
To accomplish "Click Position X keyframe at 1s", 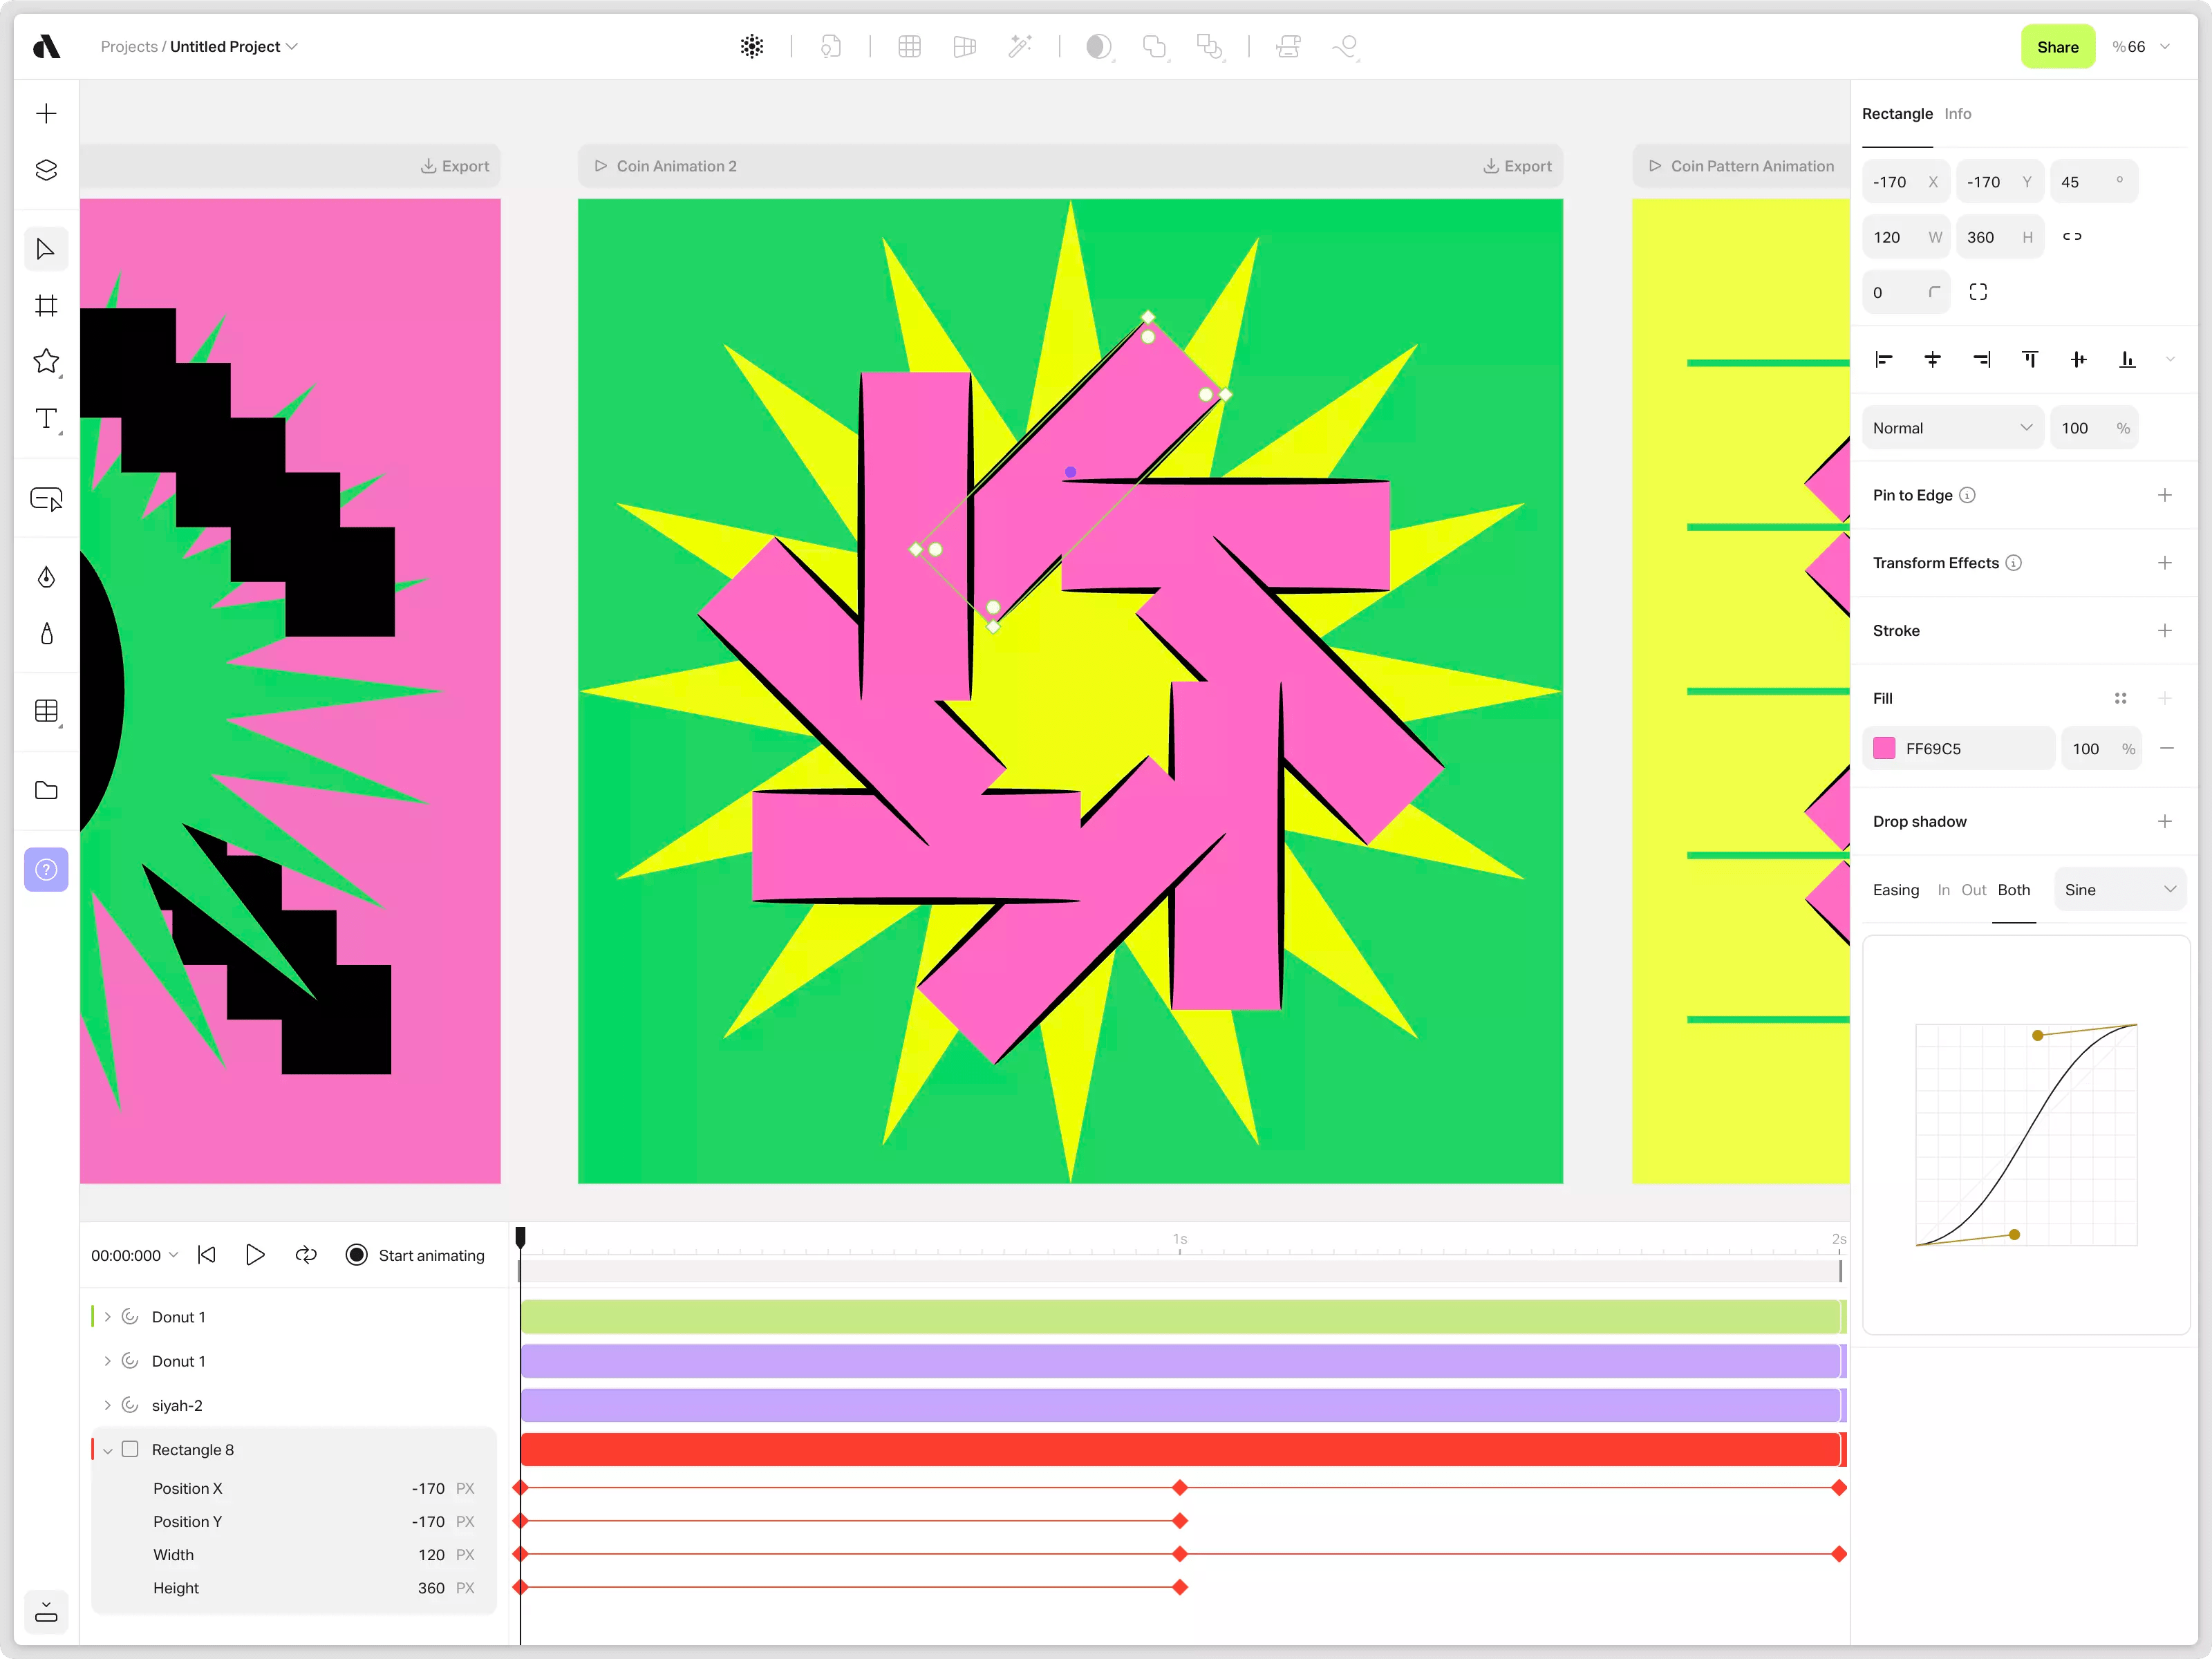I will coord(1180,1488).
